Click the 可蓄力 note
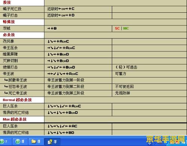This screenshot has width=187, height=146. pos(120,74)
